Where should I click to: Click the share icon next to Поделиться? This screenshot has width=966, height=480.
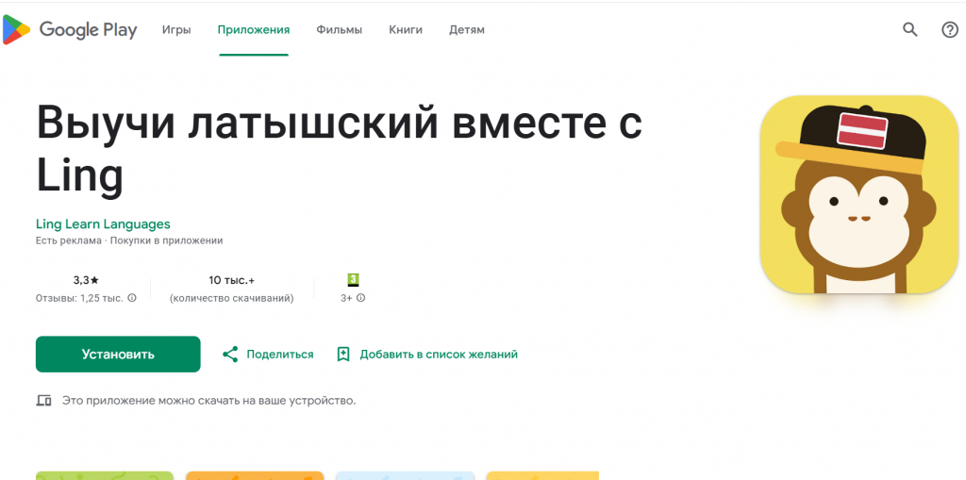(230, 355)
